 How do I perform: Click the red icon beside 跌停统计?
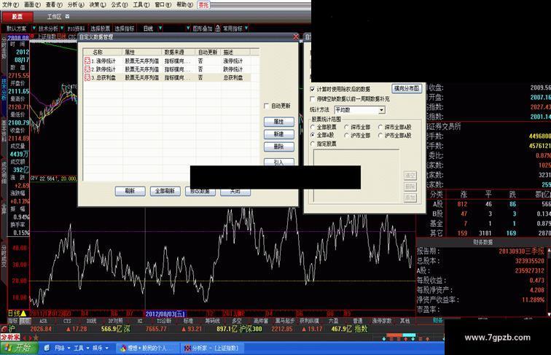tap(87, 69)
